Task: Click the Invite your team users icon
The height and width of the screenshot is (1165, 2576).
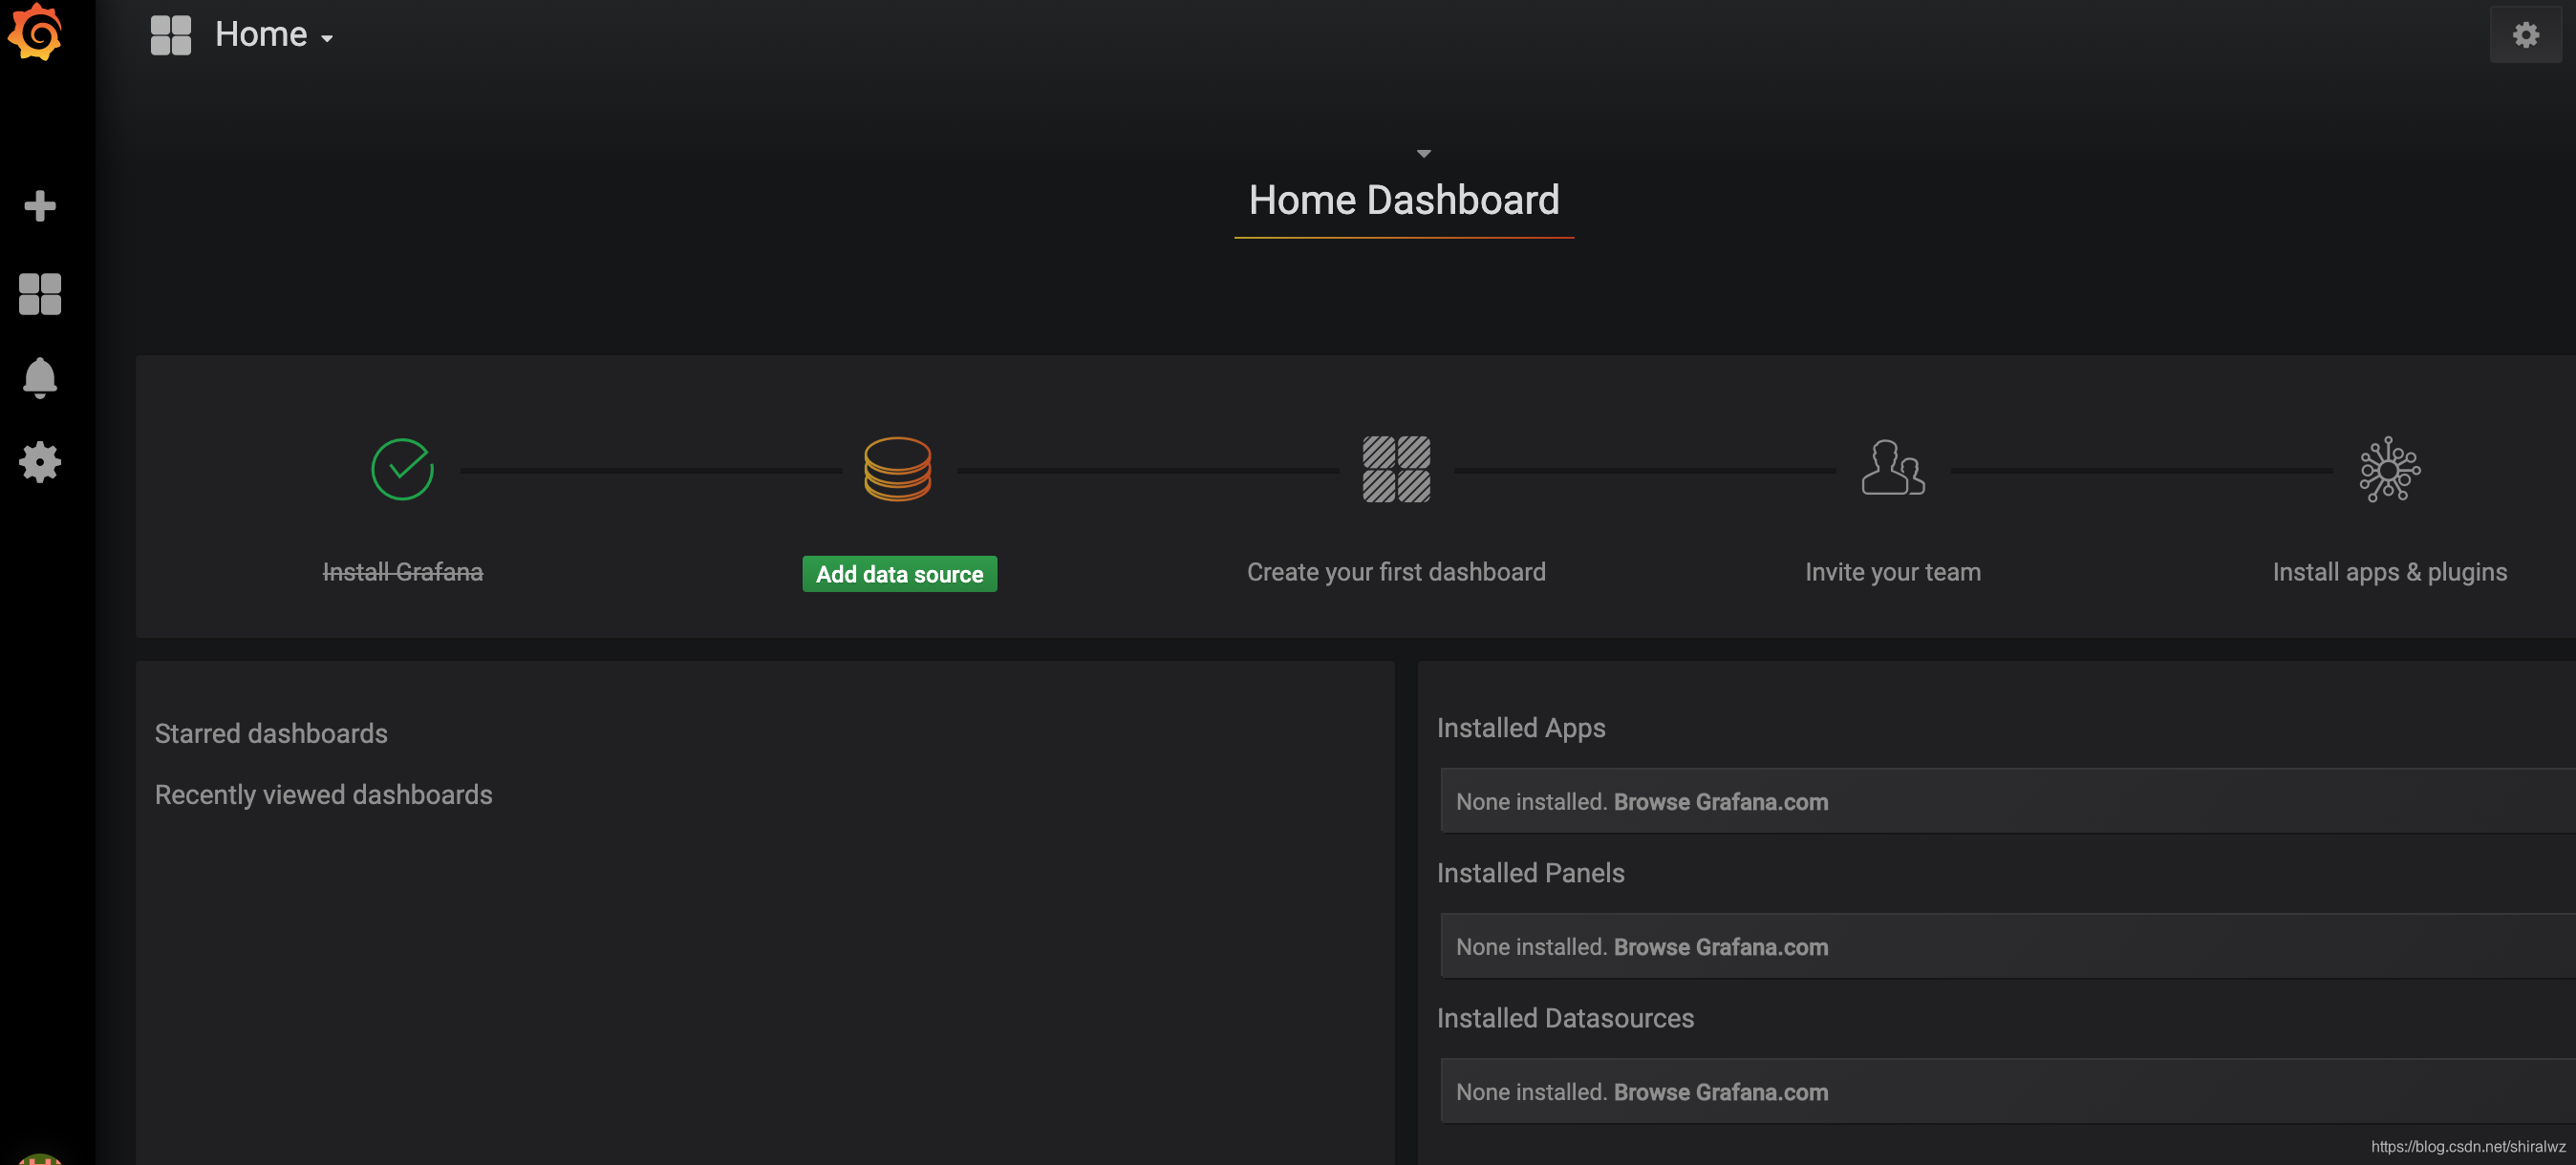Action: pyautogui.click(x=1892, y=468)
